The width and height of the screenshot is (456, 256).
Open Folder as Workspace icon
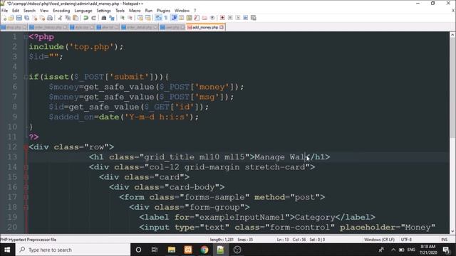(204, 18)
